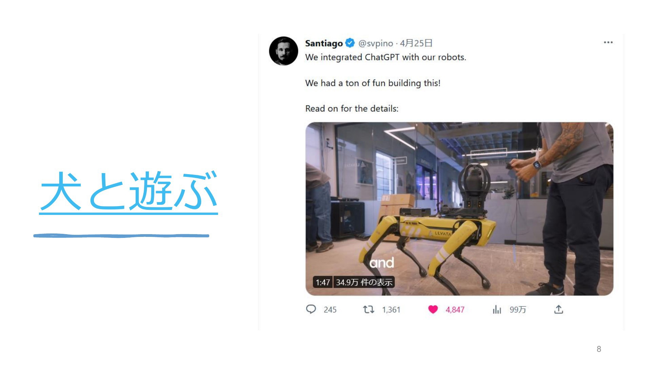
Task: Click the share upload icon
Action: click(x=558, y=309)
